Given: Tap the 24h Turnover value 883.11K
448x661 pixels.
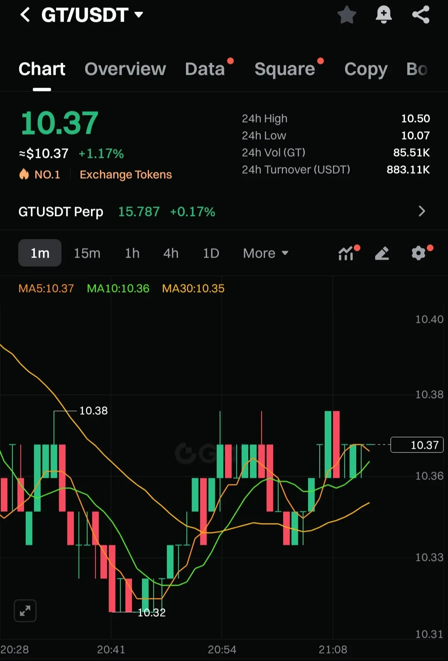Looking at the screenshot, I should 408,170.
